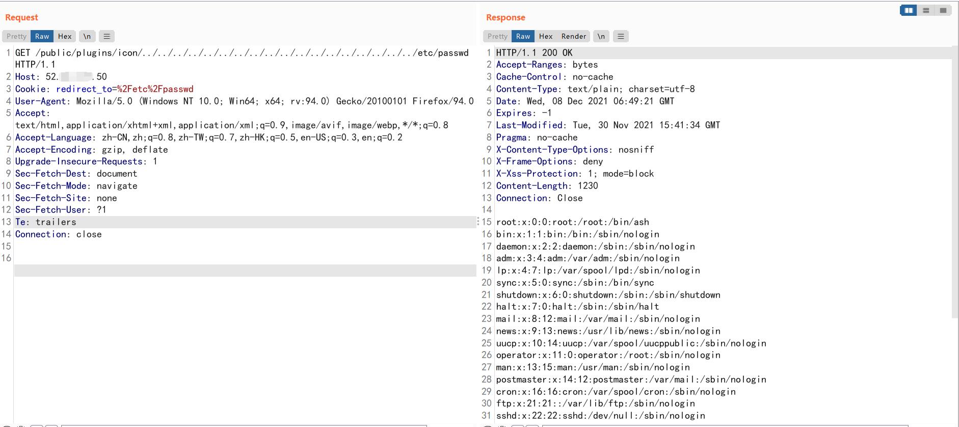Select the combined tabbed layout icon

[x=943, y=10]
